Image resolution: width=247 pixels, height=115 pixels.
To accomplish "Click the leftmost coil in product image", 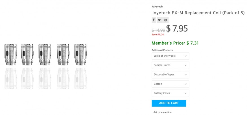I will (10, 54).
